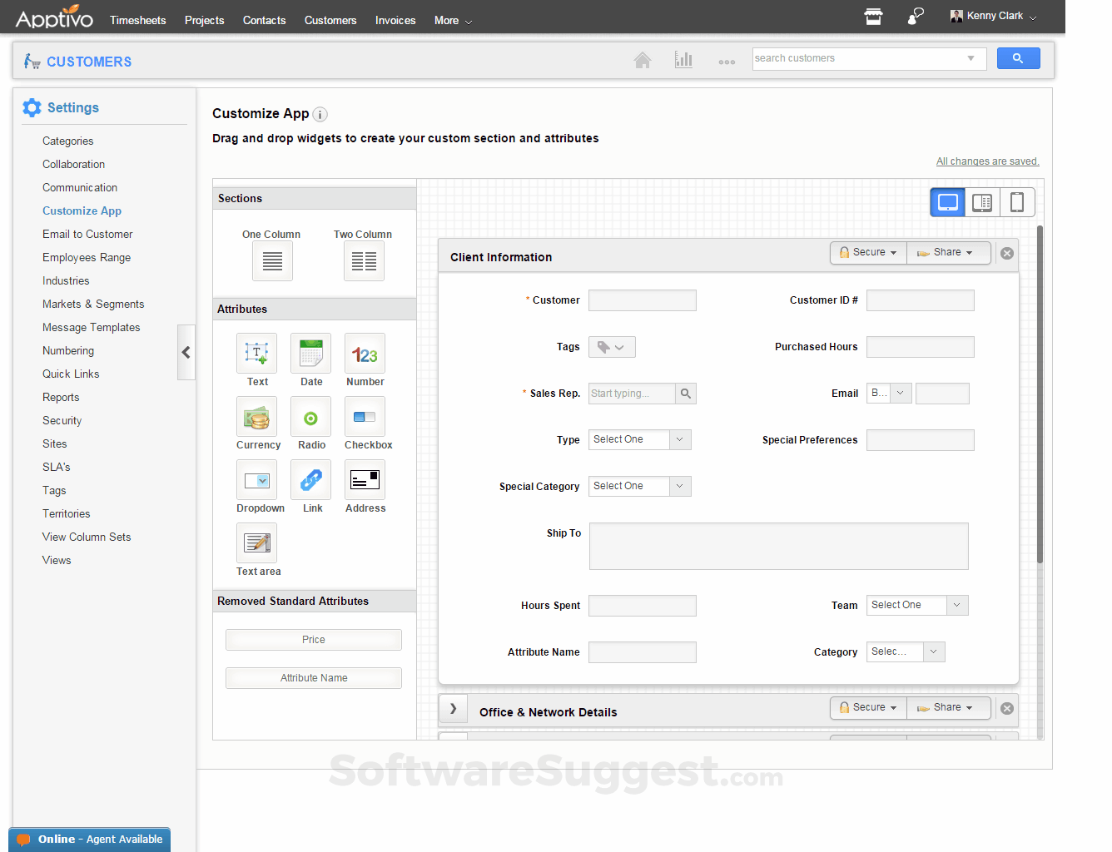
Task: Switch to mobile phone preview view
Action: [1016, 202]
